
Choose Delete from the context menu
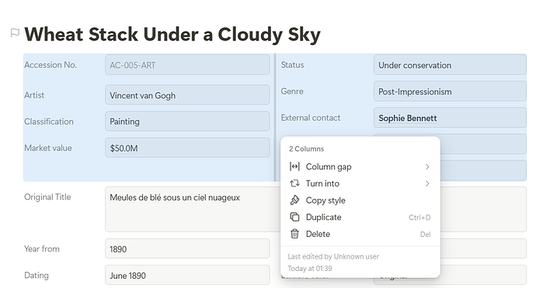pos(360,234)
